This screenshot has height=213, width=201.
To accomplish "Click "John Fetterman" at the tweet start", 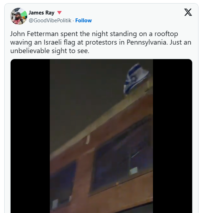I will 34,34.
